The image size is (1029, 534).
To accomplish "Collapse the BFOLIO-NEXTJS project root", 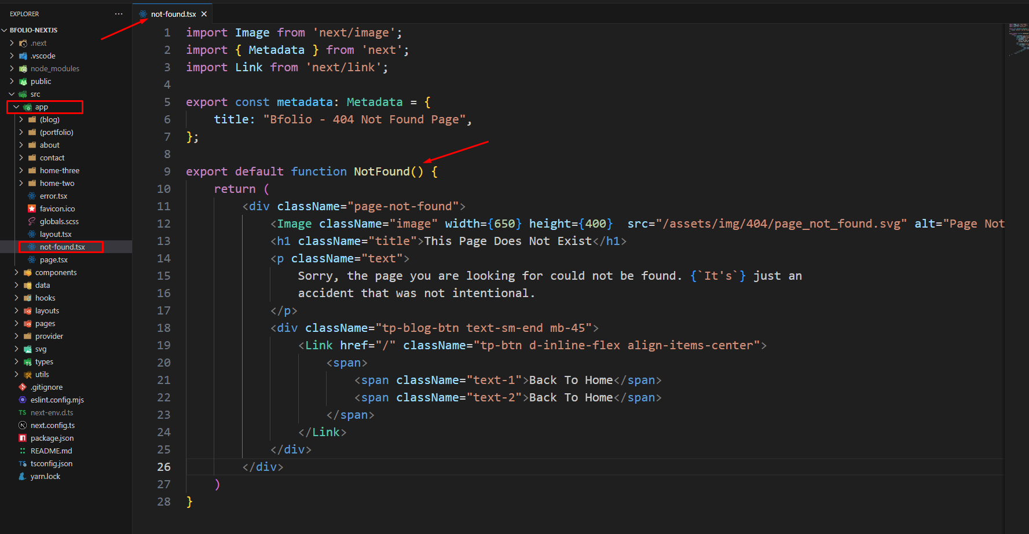I will [x=5, y=30].
